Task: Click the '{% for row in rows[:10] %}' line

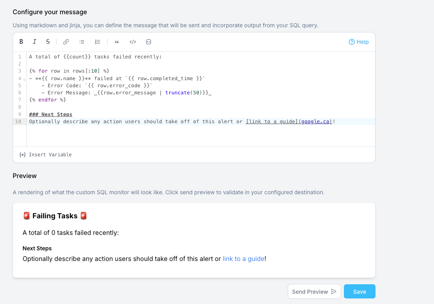Action: point(69,71)
